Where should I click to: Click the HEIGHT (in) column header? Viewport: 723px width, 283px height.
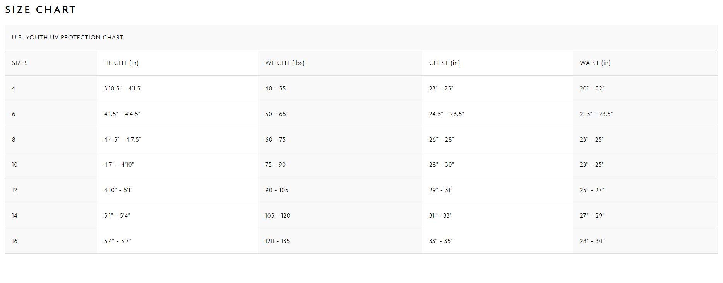point(121,63)
